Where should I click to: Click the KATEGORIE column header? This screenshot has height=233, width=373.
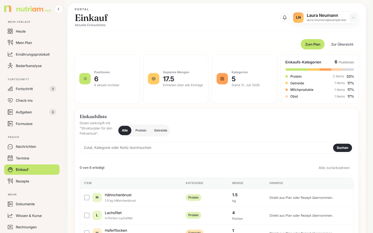point(195,183)
